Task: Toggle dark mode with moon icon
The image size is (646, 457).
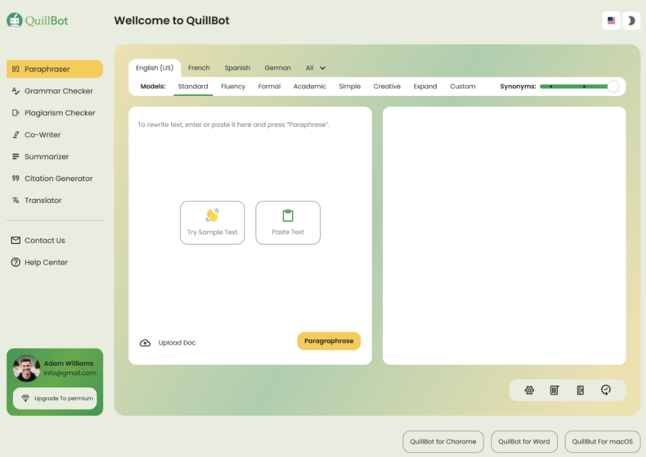Action: 631,21
